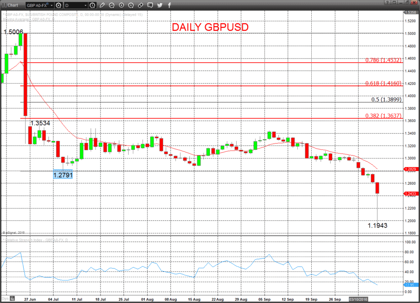Click the bar replay play icon
The height and width of the screenshot is (303, 420).
[121, 5]
